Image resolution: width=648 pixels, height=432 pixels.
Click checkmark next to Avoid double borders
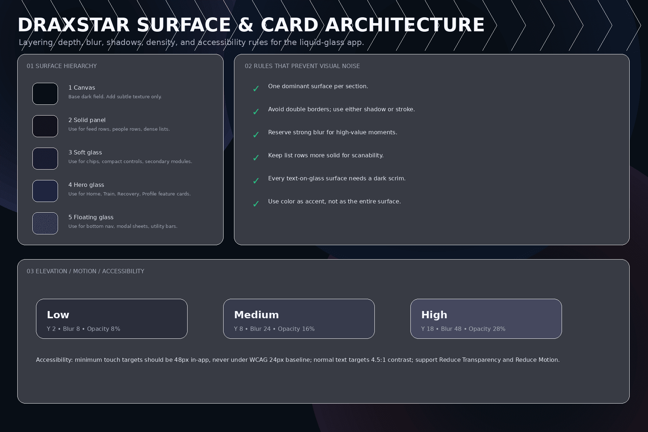pos(256,112)
